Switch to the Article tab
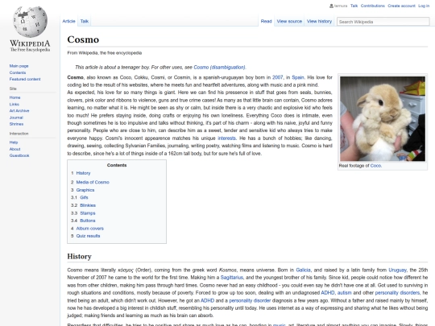This screenshot has height=326, width=435. (x=68, y=21)
